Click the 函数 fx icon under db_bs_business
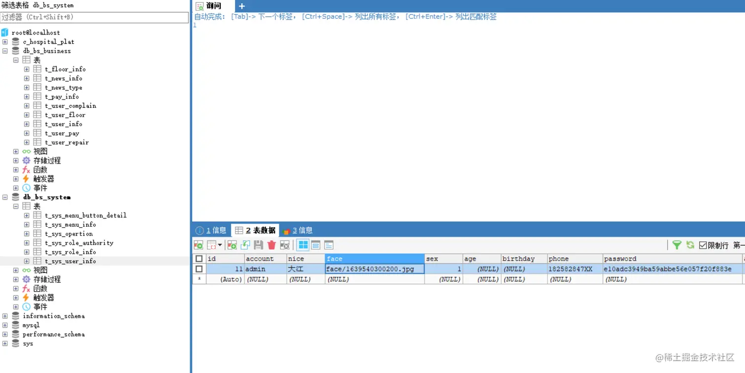745x373 pixels. [x=27, y=170]
